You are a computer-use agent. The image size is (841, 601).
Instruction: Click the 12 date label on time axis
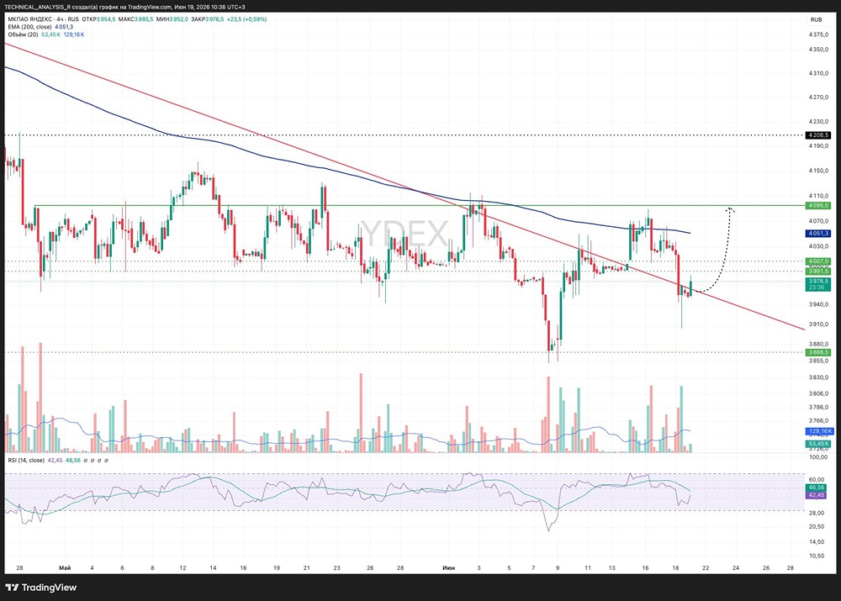click(x=182, y=567)
